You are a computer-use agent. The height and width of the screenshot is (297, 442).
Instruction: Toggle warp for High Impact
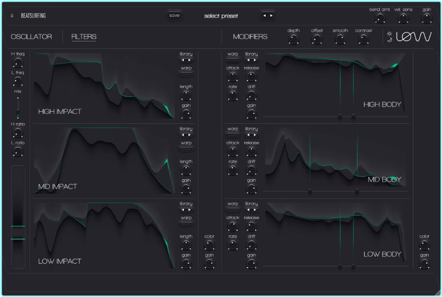[x=186, y=73]
